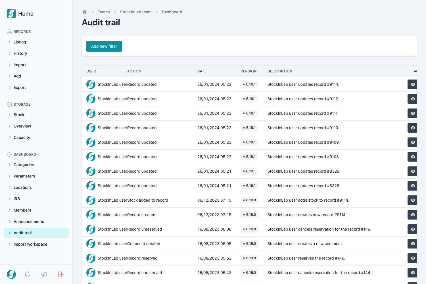The image size is (426, 284).
Task: Expand the Audit trail chevron
Action: click(10, 233)
